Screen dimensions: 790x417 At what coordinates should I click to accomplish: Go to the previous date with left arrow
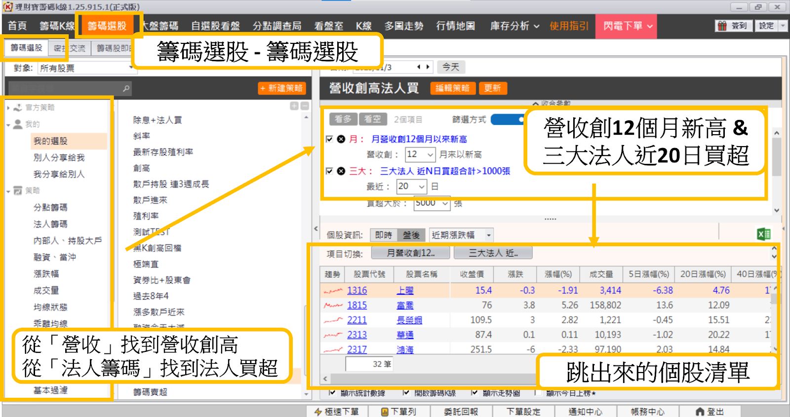pos(419,67)
